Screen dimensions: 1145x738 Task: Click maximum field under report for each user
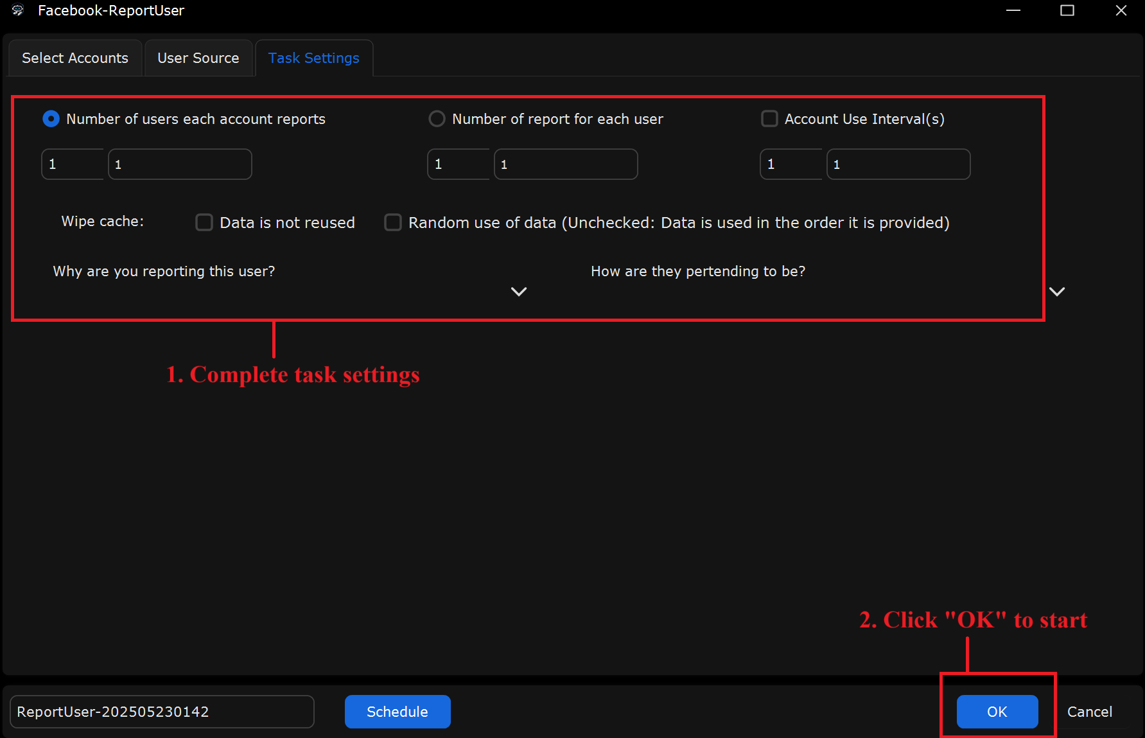pyautogui.click(x=566, y=164)
